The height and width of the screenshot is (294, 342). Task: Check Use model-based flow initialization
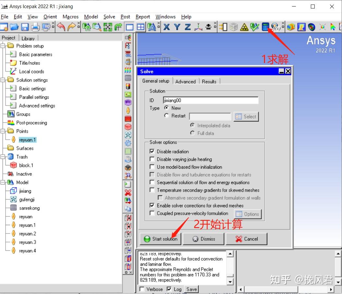[152, 167]
